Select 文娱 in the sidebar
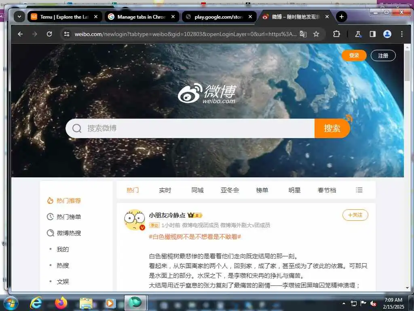414x311 pixels. pos(63,281)
